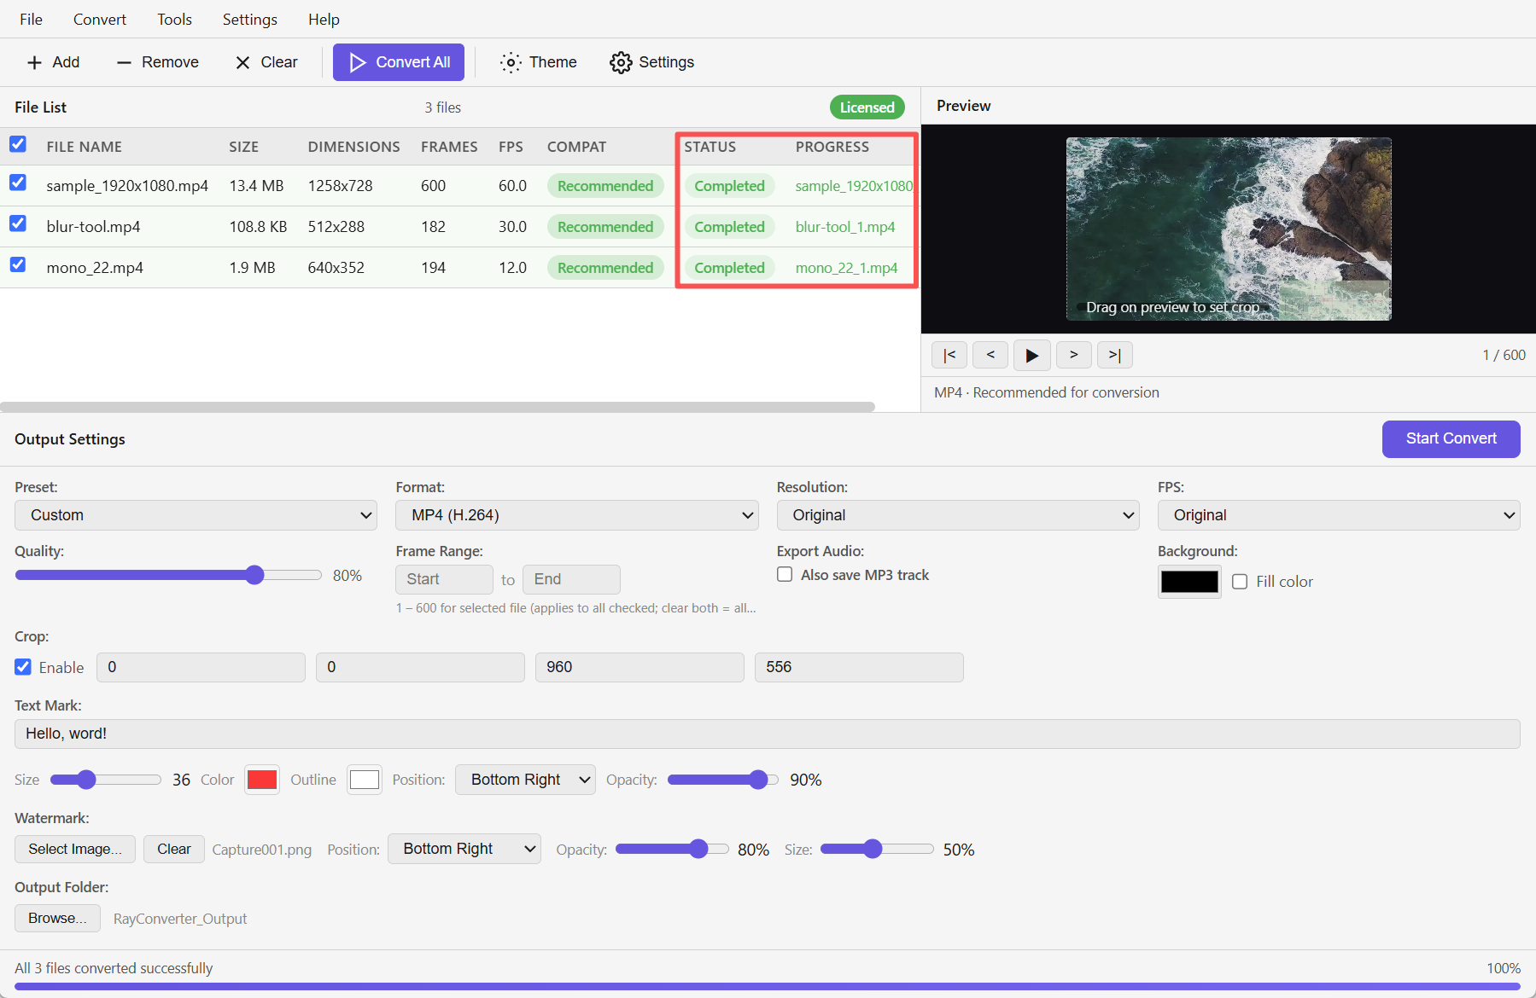This screenshot has height=998, width=1536.
Task: Open Watermark Position dropdown
Action: point(464,849)
